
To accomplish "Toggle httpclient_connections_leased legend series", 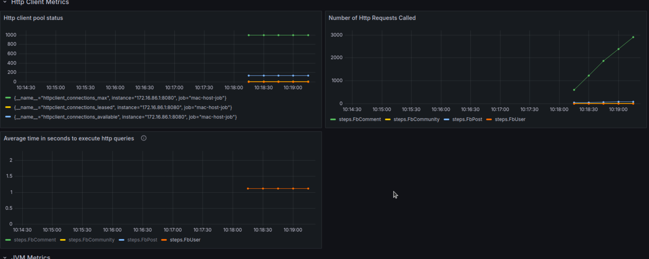I will pyautogui.click(x=123, y=107).
